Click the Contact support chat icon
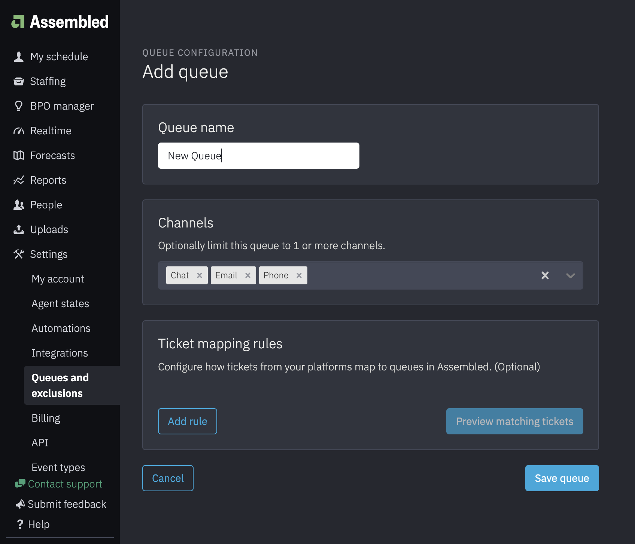Screen dimensions: 635x544 pyautogui.click(x=20, y=484)
